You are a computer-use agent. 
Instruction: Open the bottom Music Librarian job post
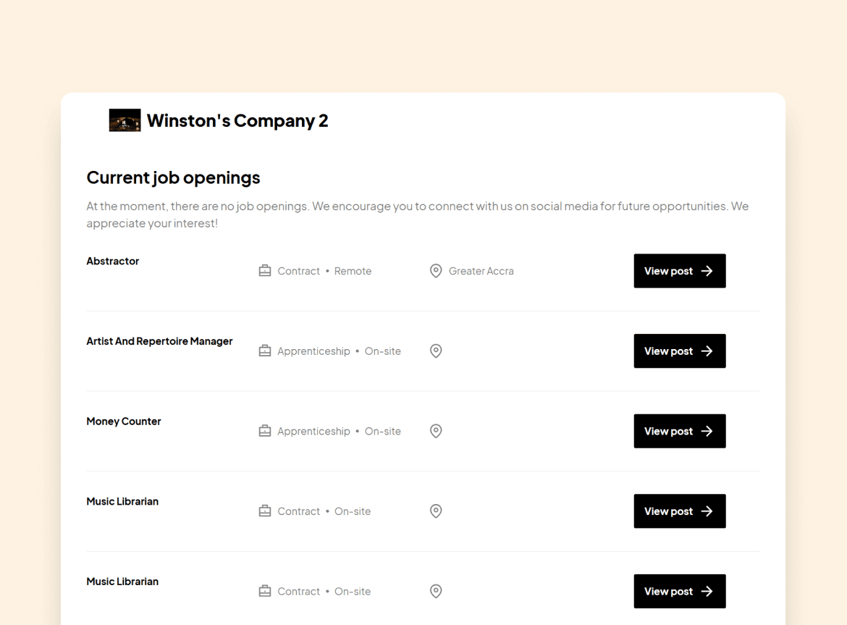(x=679, y=591)
